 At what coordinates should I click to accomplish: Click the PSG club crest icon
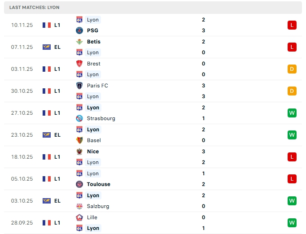pyautogui.click(x=79, y=30)
